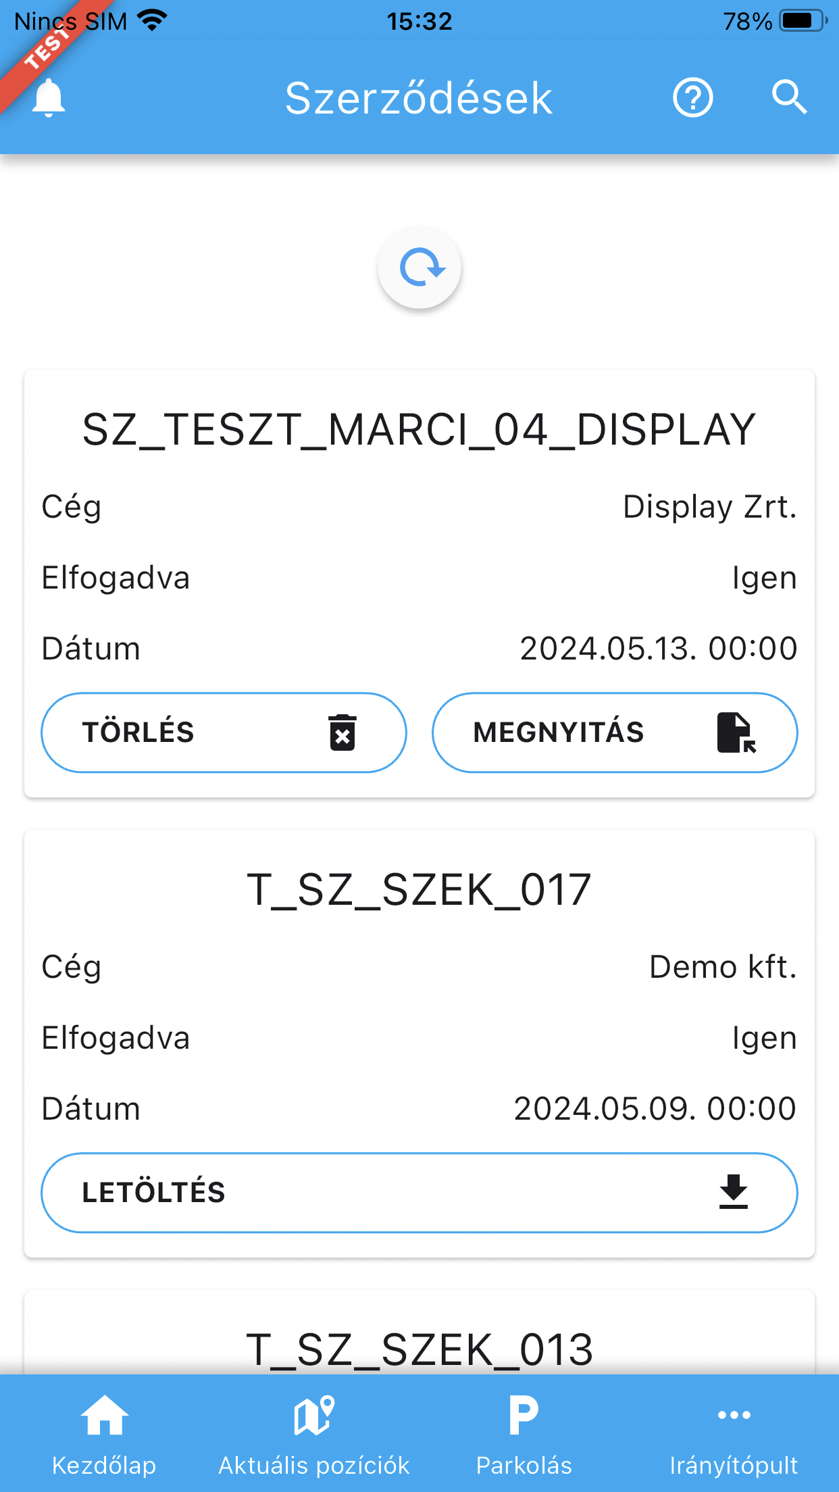The width and height of the screenshot is (839, 1492).
Task: Tap the Szerződések page title
Action: pyautogui.click(x=419, y=99)
